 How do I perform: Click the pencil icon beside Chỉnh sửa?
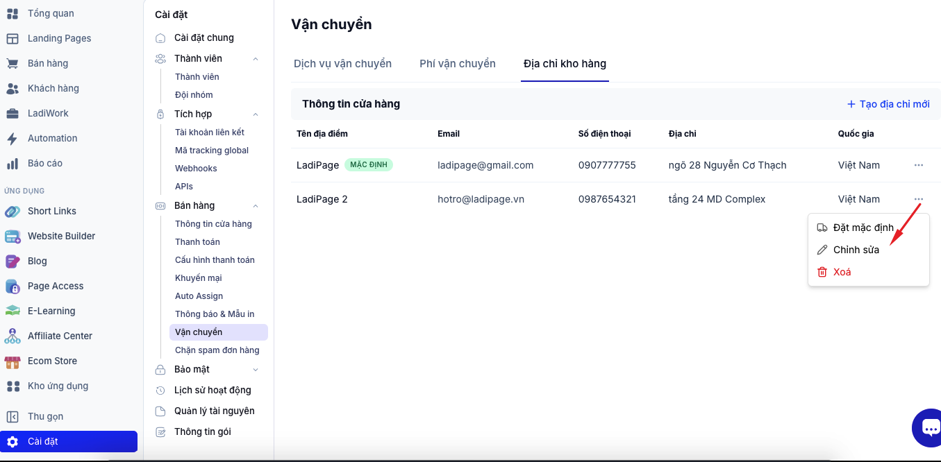[x=822, y=250]
